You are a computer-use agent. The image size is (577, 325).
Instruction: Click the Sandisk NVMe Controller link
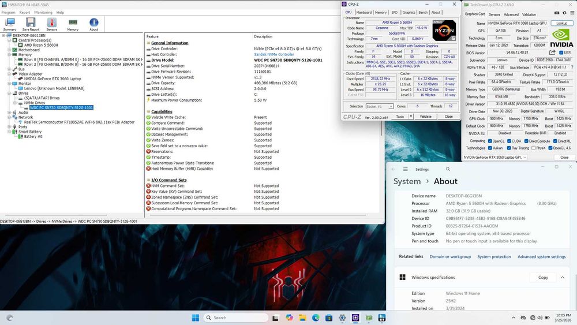[x=273, y=54]
